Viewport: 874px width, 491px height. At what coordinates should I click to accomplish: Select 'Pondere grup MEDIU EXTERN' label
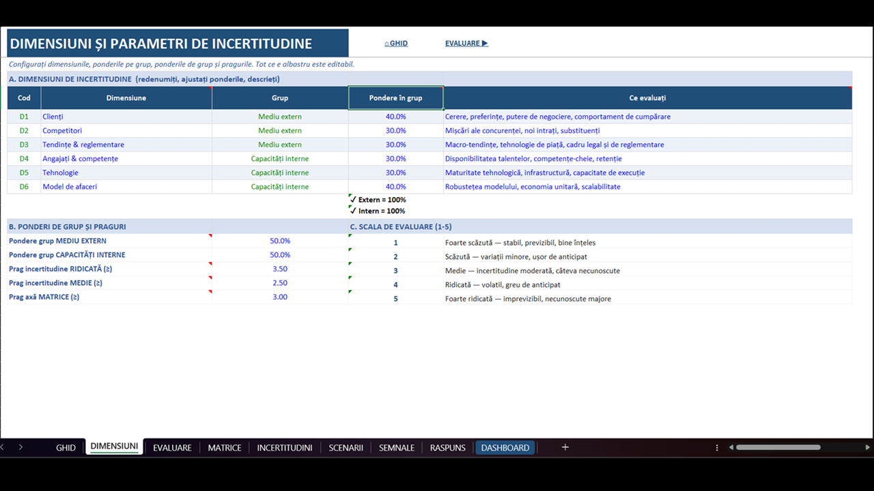point(109,241)
